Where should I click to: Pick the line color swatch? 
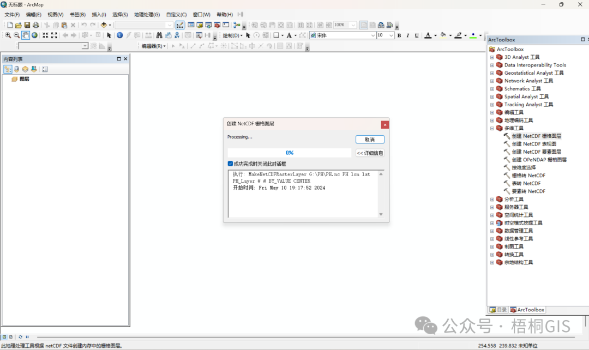(458, 35)
